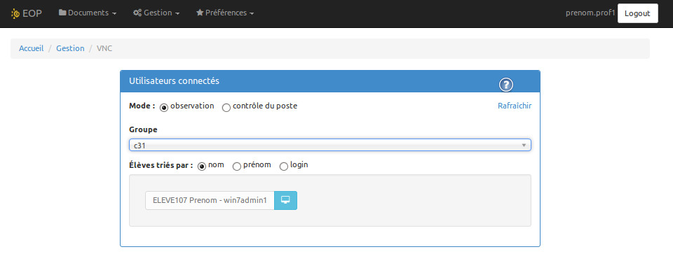
Task: Click the folder icon beside Documents
Action: click(62, 13)
